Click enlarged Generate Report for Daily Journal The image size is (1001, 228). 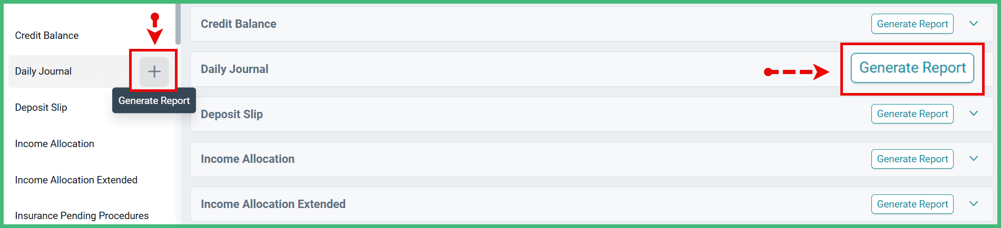coord(912,68)
